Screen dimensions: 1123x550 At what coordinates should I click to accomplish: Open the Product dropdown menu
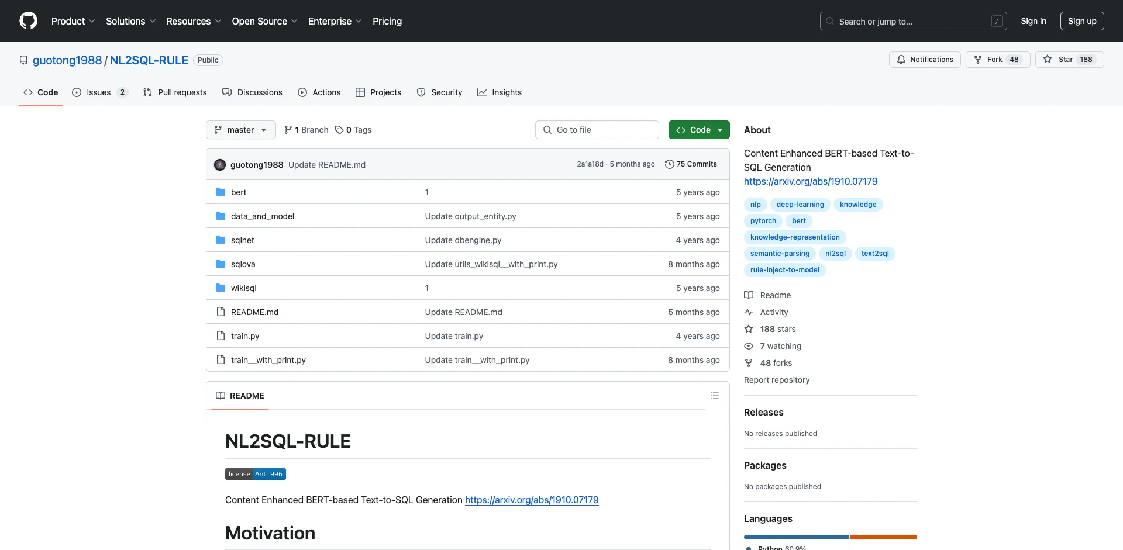pyautogui.click(x=73, y=21)
